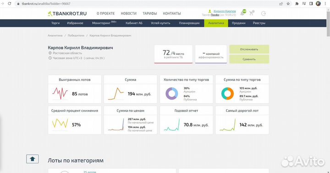
Task: Switch to the Избранное tab
Action: (75, 23)
